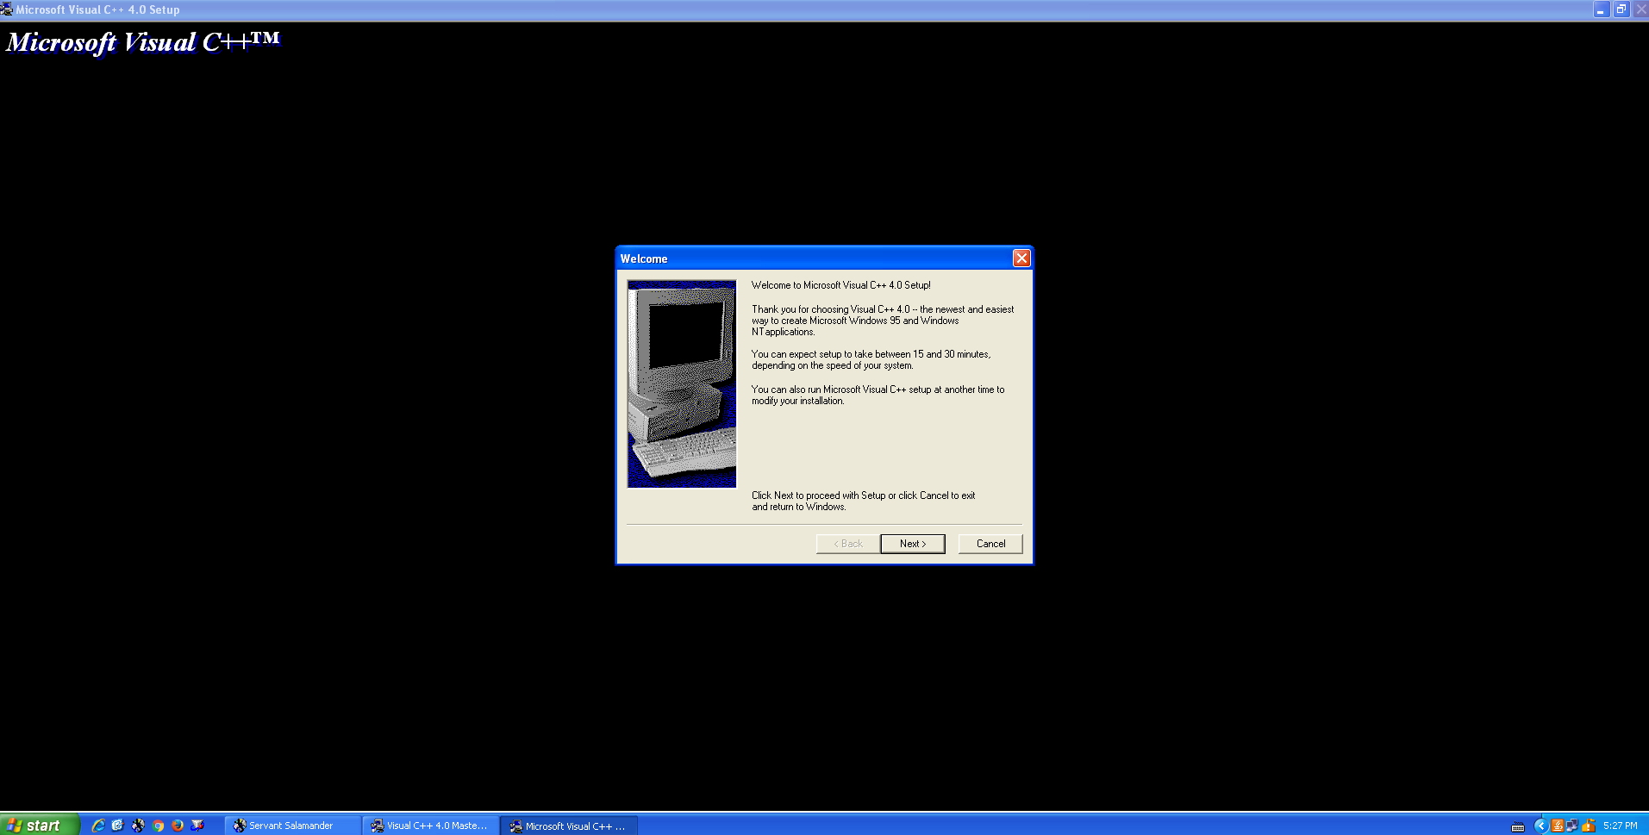
Task: Launch Internet Explorer from Quick Launch
Action: [98, 826]
